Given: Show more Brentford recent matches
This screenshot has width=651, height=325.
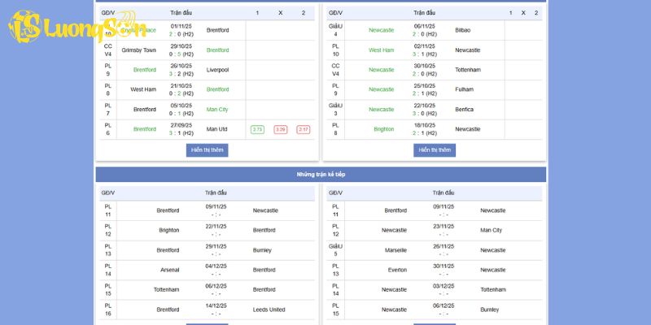Looking at the screenshot, I should coord(207,150).
